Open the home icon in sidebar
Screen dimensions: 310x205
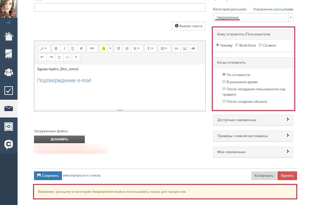click(9, 36)
